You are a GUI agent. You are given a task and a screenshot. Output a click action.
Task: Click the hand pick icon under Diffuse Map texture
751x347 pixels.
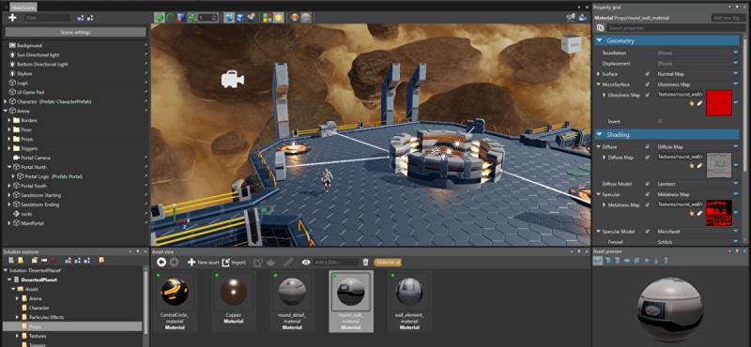692,165
